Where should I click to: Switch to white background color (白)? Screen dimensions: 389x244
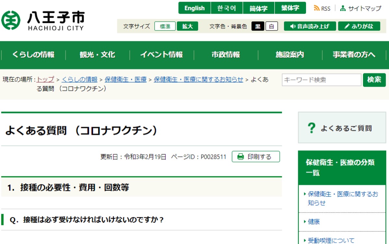272,26
